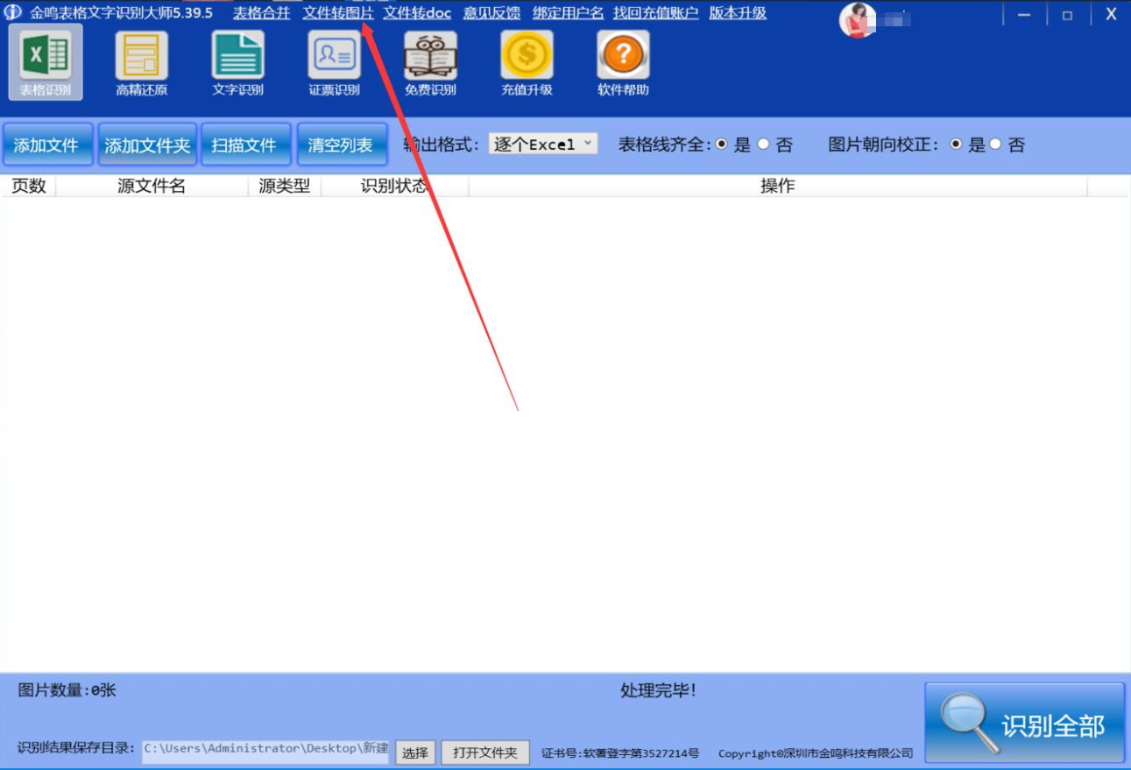The height and width of the screenshot is (770, 1131).
Task: Open the 文件转图片 link
Action: point(338,13)
